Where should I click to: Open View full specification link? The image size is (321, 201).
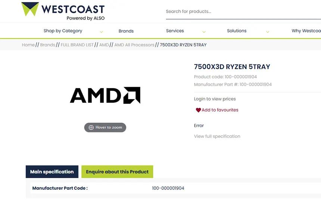pos(217,136)
